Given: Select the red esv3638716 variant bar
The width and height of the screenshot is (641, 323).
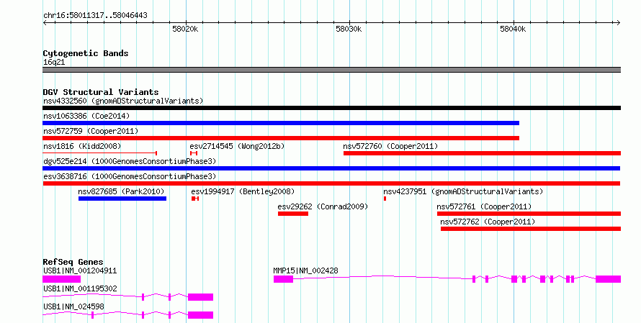Looking at the screenshot, I should coord(331,183).
